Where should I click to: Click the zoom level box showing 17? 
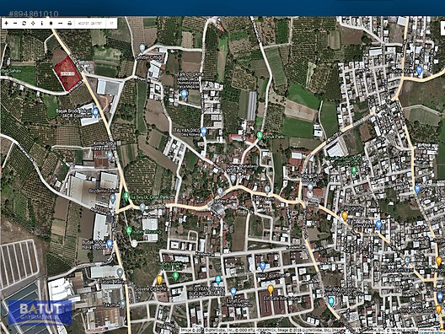tap(112, 24)
